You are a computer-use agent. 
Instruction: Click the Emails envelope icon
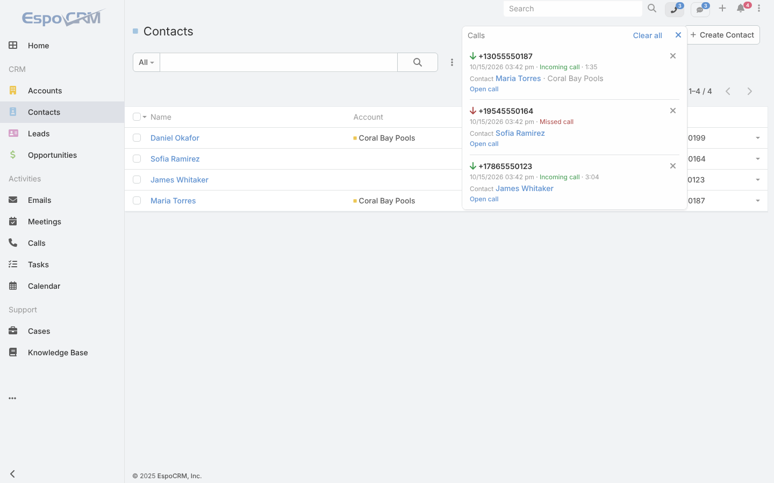pyautogui.click(x=13, y=200)
